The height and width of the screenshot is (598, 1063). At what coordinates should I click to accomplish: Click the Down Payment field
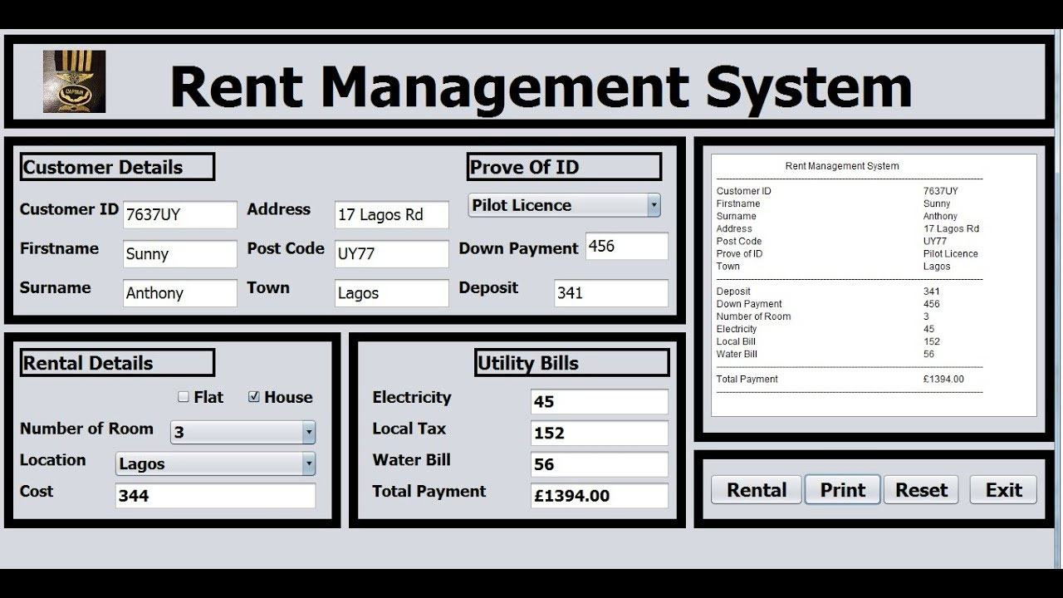click(x=626, y=247)
